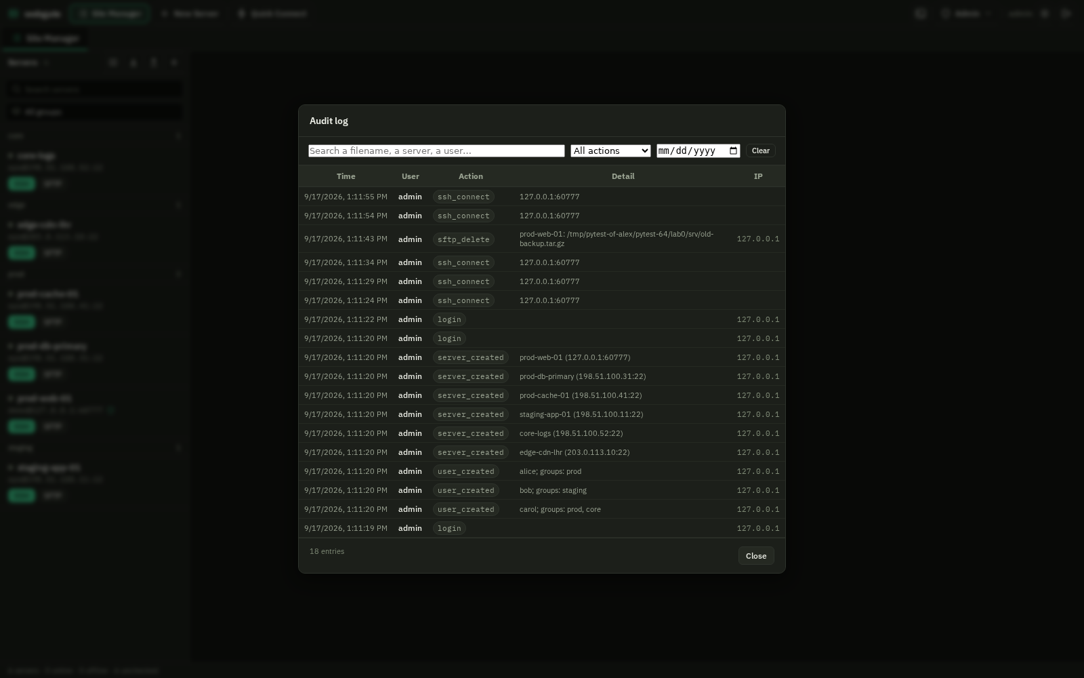The height and width of the screenshot is (678, 1084).
Task: Click the alice; groups: prod entry
Action: [x=550, y=471]
